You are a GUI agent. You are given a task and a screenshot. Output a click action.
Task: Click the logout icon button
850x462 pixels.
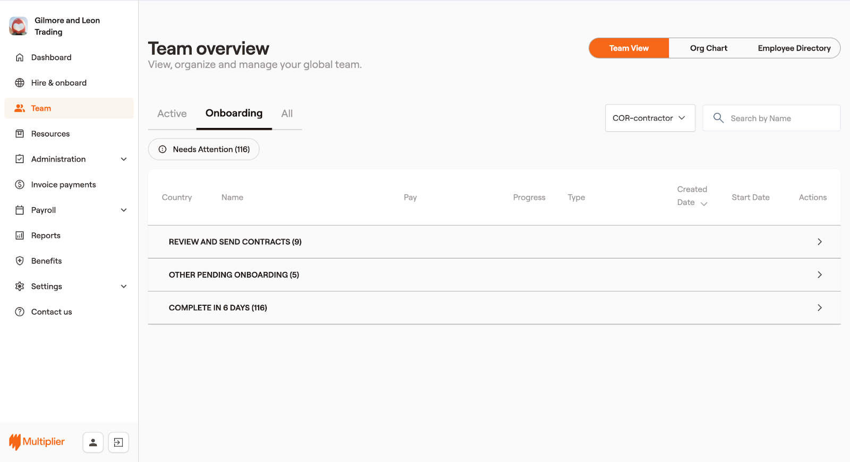tap(118, 442)
